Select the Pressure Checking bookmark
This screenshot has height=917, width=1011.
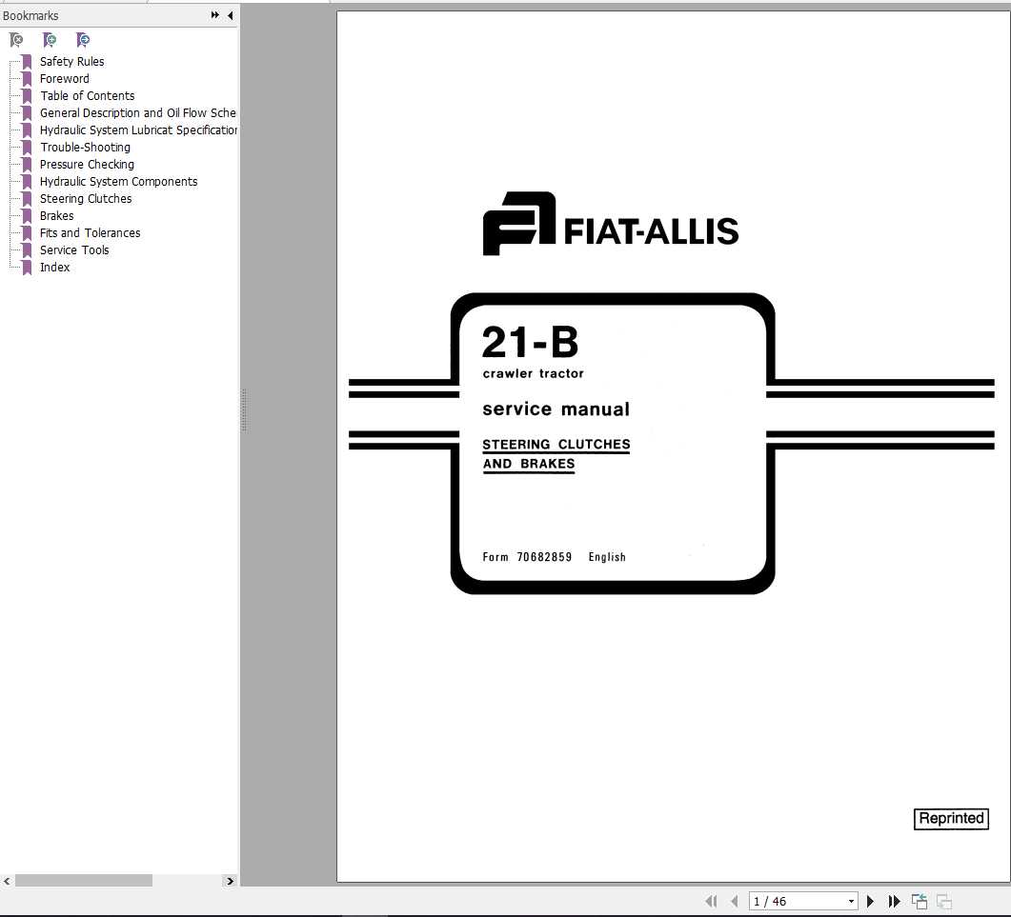87,165
